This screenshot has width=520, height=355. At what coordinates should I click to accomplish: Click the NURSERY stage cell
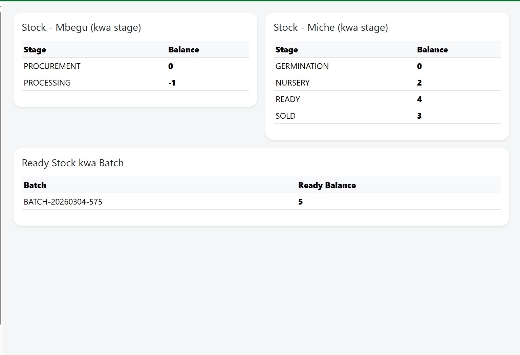click(x=292, y=83)
